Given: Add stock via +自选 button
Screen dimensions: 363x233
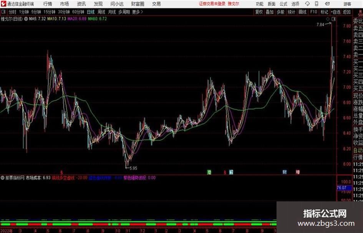Looking at the screenshot, I should 335,12.
